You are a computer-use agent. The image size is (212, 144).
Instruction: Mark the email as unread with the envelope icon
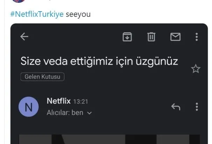point(175,36)
